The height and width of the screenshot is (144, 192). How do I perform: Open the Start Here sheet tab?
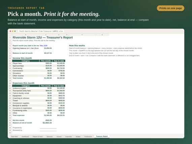tap(14, 137)
